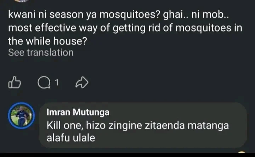Viewport: 255px width, 157px height.
Task: Tap the word 'Kill' in the comment
Action: pyautogui.click(x=54, y=126)
